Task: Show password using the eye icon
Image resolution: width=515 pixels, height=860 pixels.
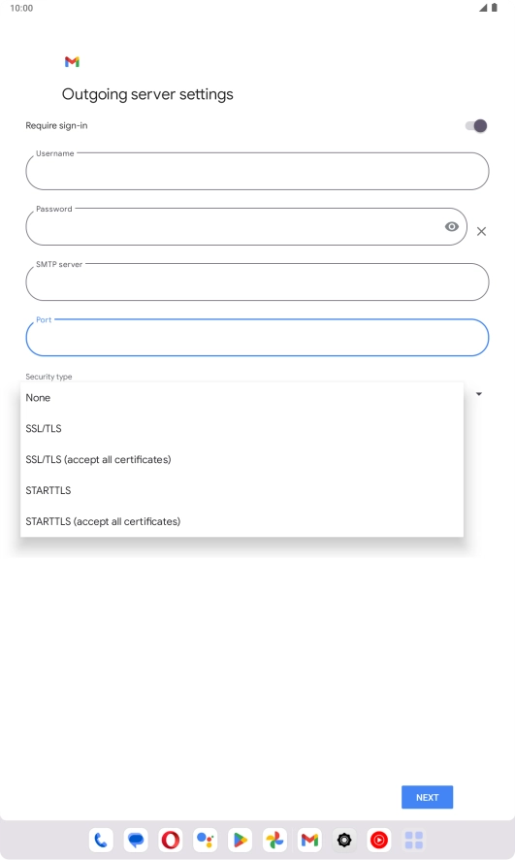Action: coord(451,226)
